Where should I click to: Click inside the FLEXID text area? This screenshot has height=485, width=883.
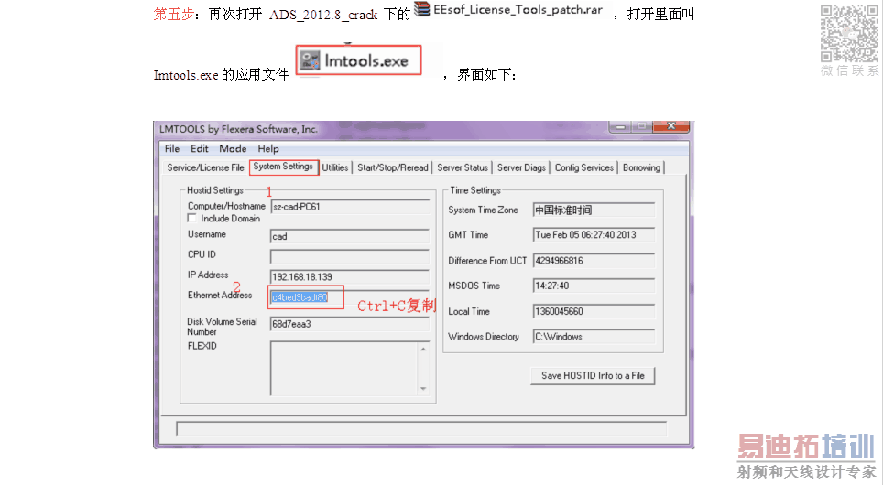coord(344,368)
